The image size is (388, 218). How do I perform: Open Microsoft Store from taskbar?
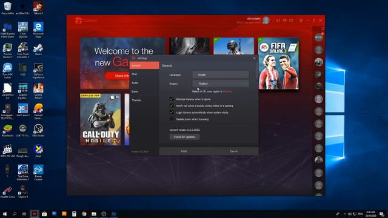click(44, 214)
